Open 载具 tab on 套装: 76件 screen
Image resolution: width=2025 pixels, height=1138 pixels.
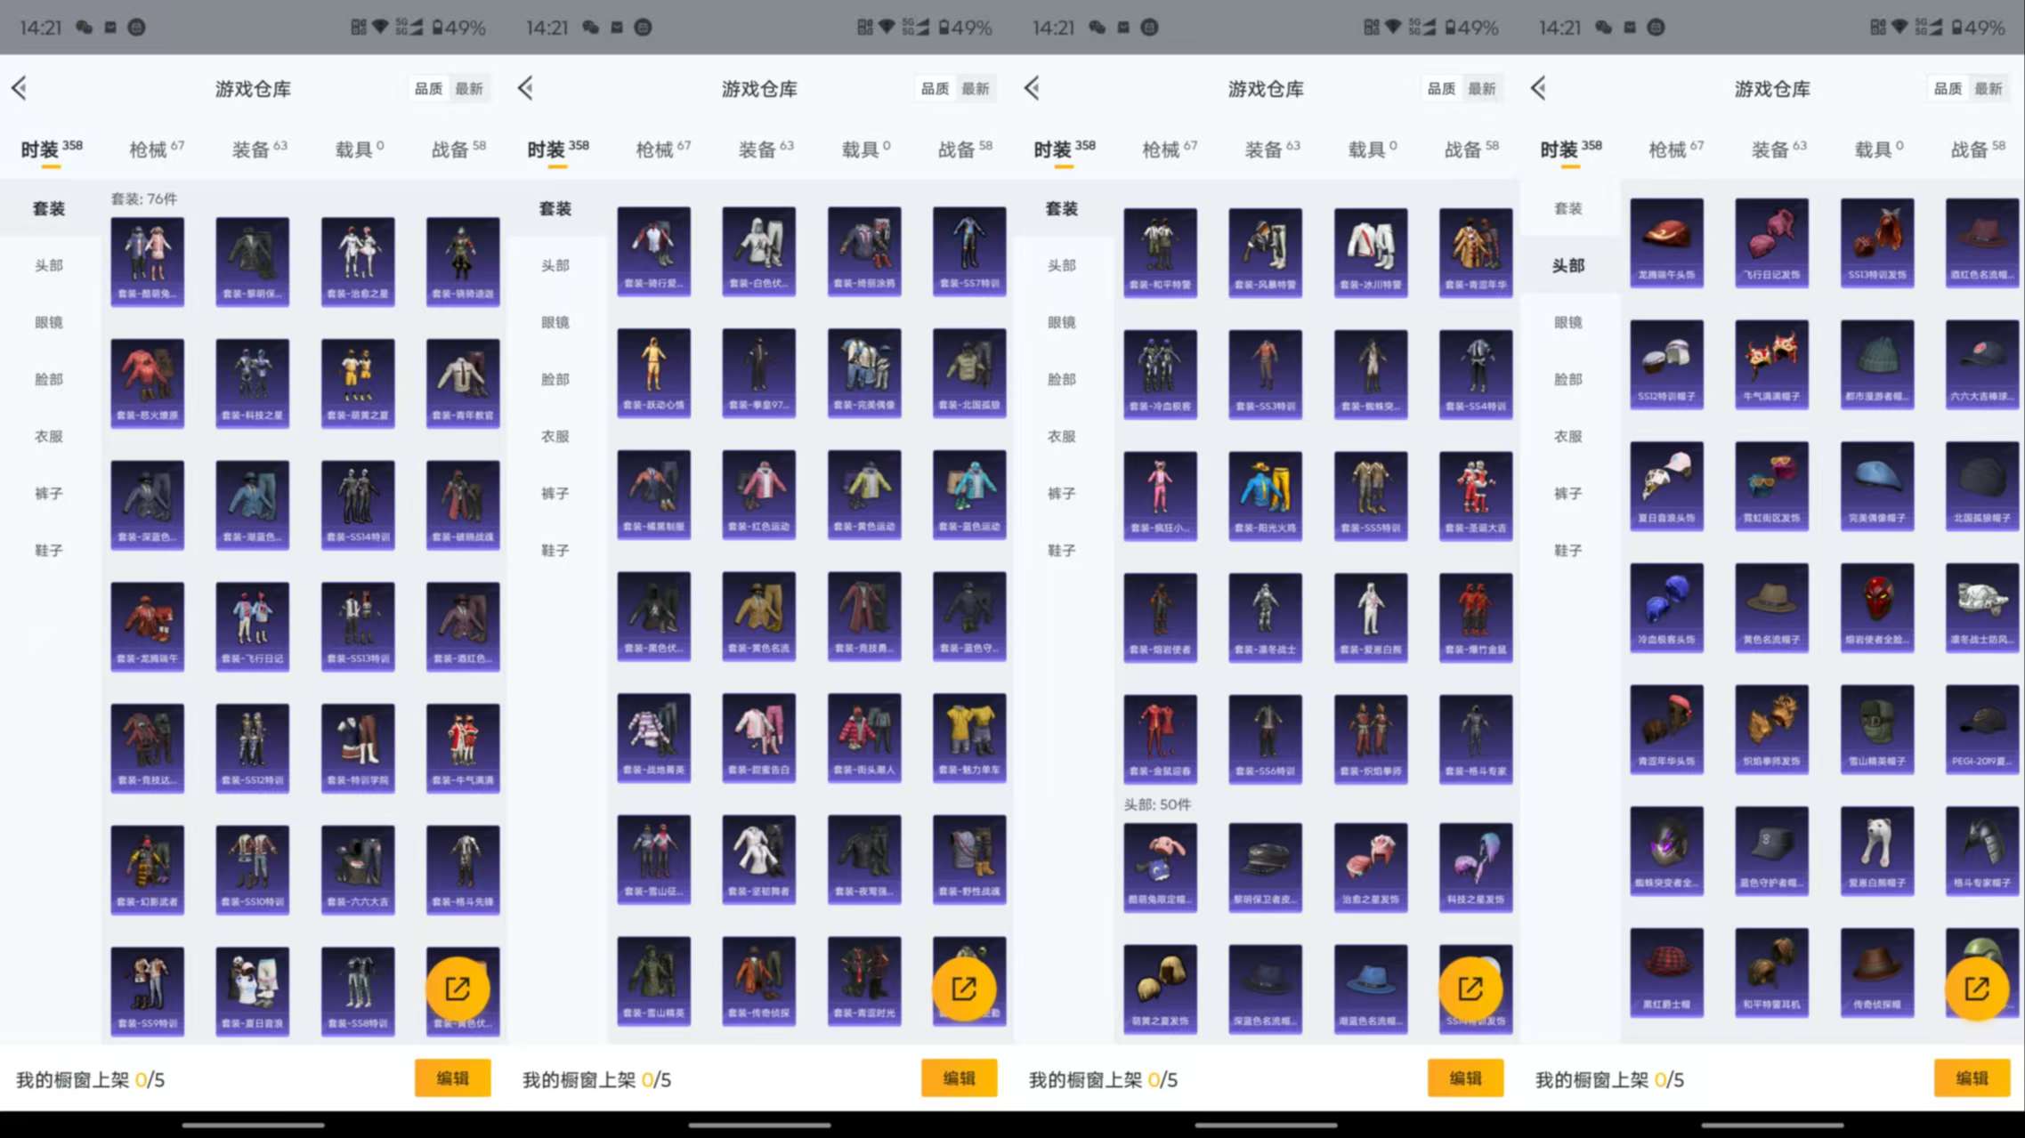click(x=359, y=149)
